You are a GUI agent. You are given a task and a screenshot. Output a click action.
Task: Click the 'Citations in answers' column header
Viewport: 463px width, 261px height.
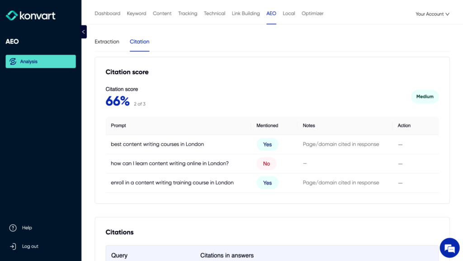(227, 256)
